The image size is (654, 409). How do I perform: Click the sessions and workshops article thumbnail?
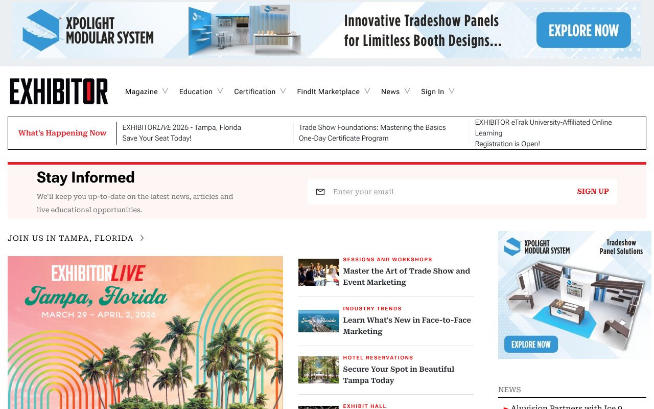pos(318,272)
